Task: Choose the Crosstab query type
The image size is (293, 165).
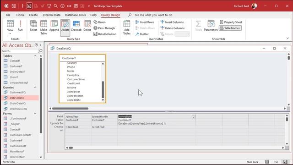Action: (76, 26)
